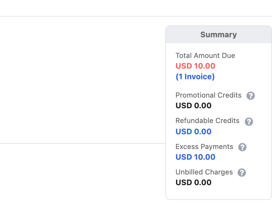Click the Total Amount Due label

click(205, 56)
